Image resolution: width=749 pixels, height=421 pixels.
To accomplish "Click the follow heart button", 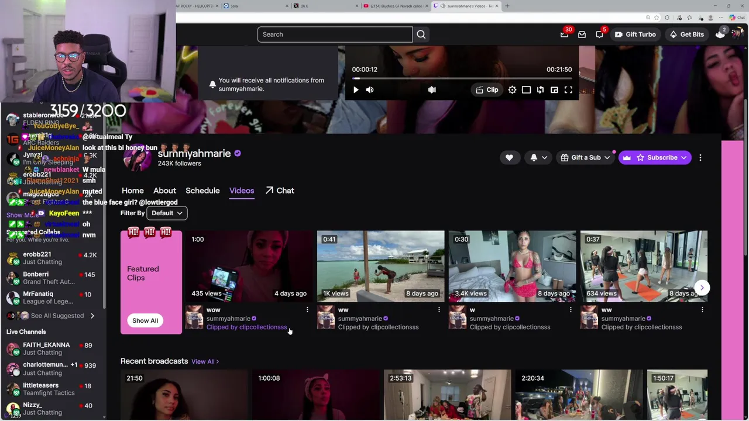I will [509, 158].
